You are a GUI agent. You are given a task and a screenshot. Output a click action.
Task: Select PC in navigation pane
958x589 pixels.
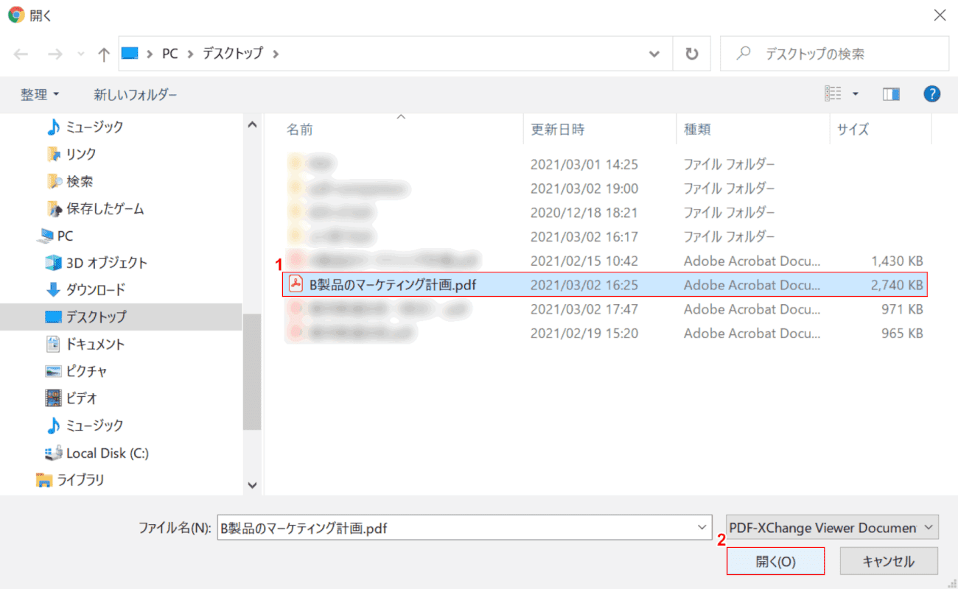pos(55,236)
